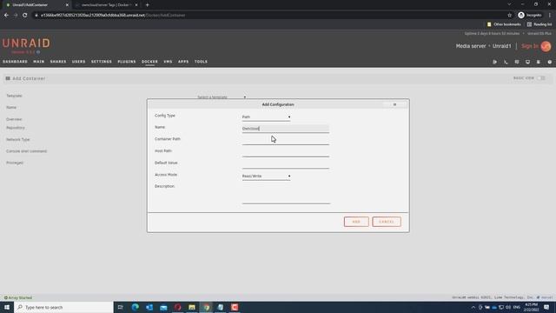The height and width of the screenshot is (313, 556).
Task: Click the Default Value input field
Action: [286, 164]
